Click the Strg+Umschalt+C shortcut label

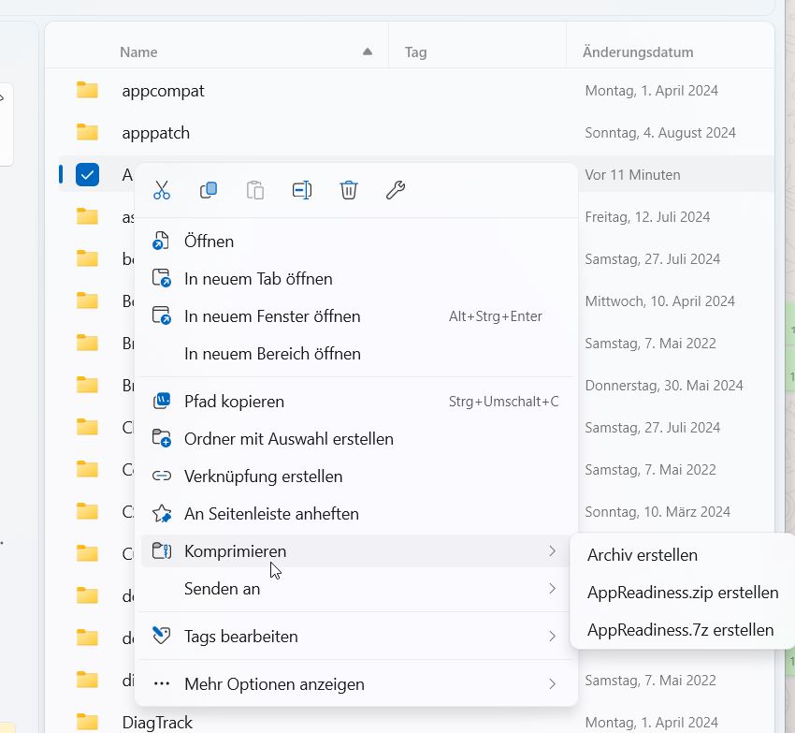coord(503,402)
